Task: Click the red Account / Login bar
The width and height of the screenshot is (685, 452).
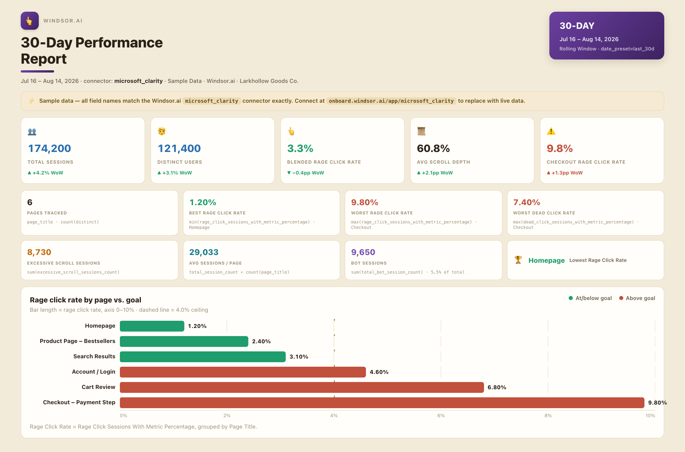Action: click(243, 372)
